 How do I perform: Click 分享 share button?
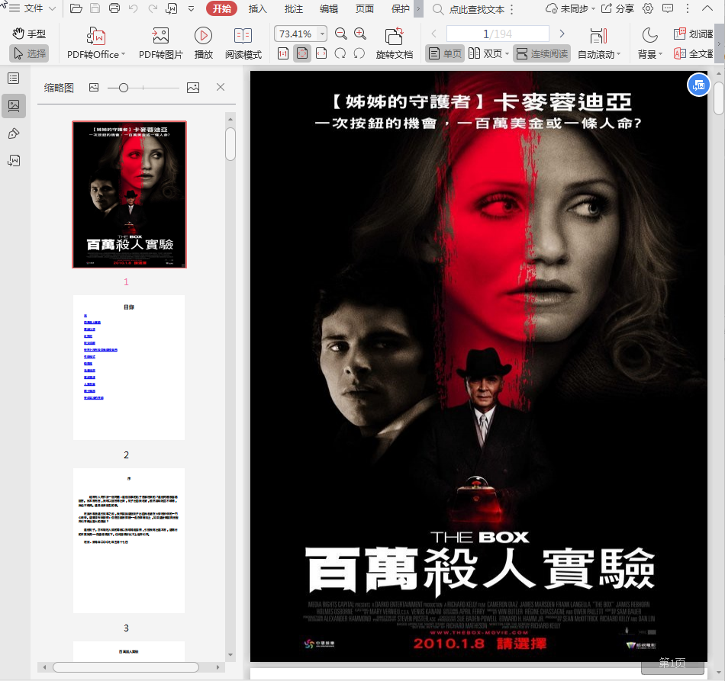click(617, 8)
